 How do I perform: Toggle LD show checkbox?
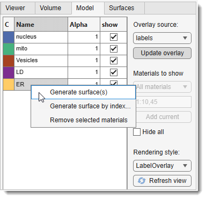pyautogui.click(x=114, y=72)
